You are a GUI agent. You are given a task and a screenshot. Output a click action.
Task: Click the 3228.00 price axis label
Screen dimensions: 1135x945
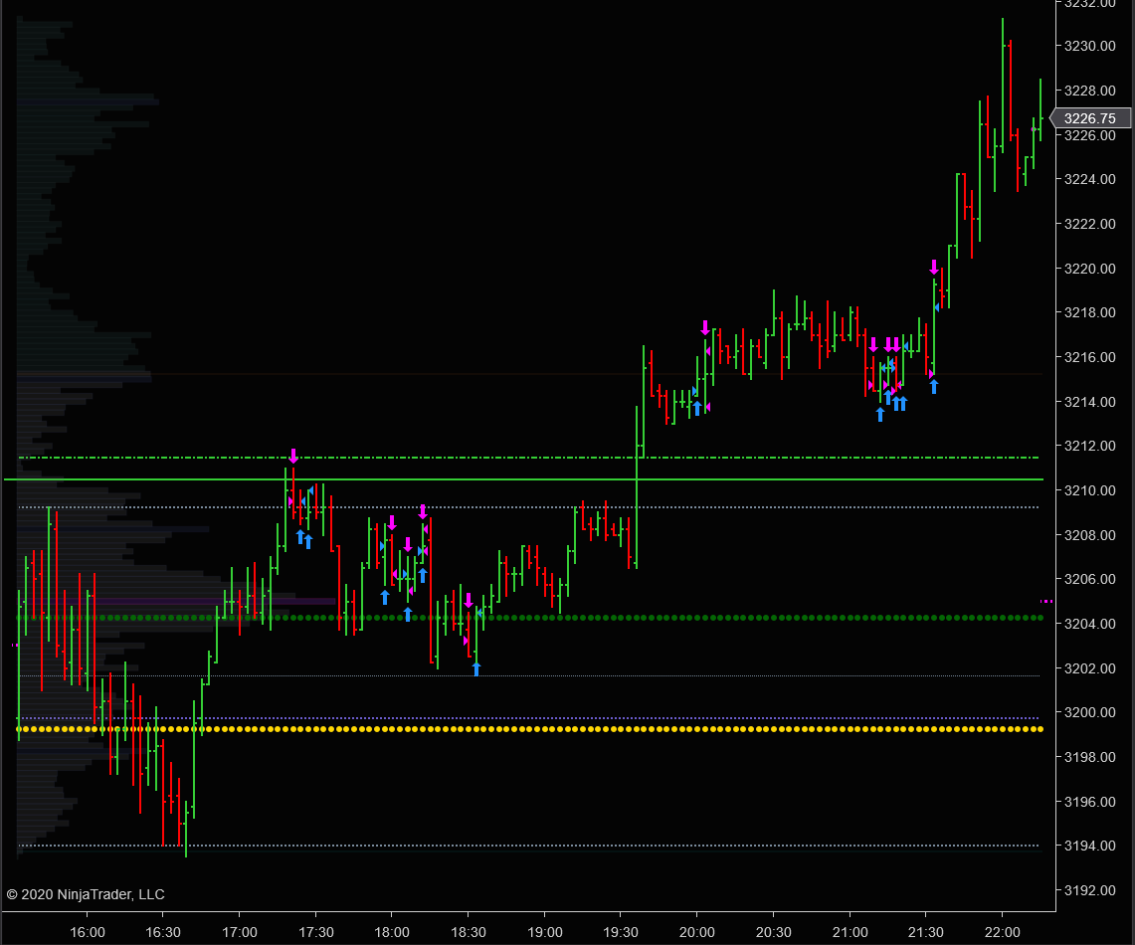coord(1089,91)
